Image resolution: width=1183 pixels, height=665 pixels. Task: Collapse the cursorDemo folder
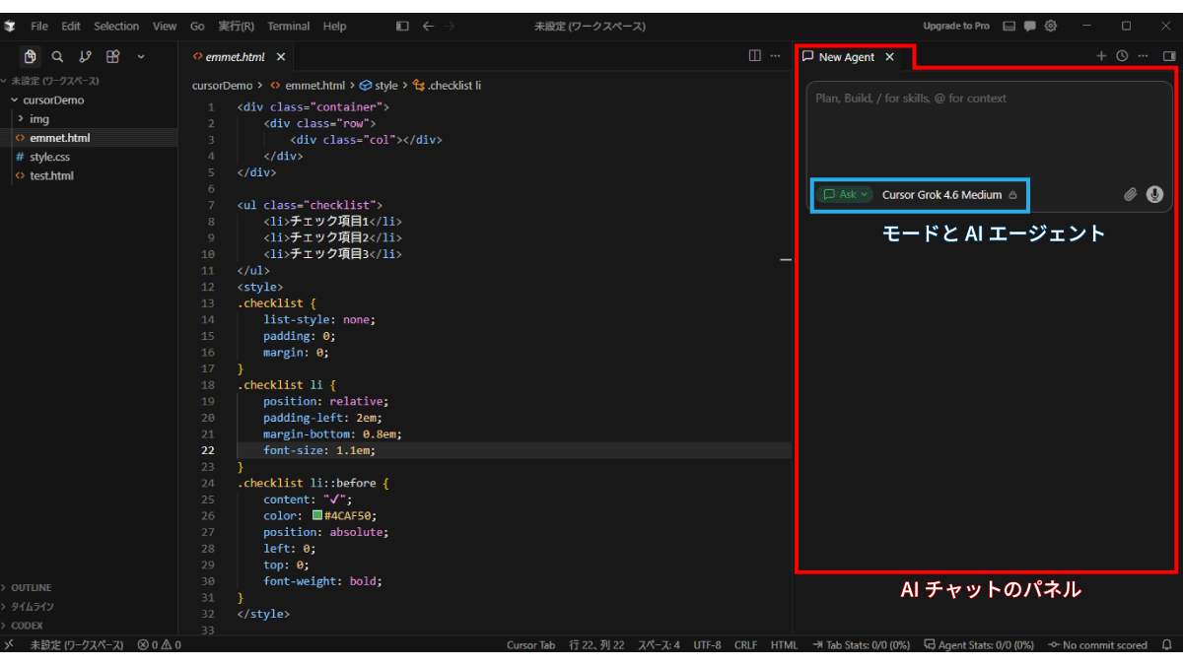click(x=90, y=100)
